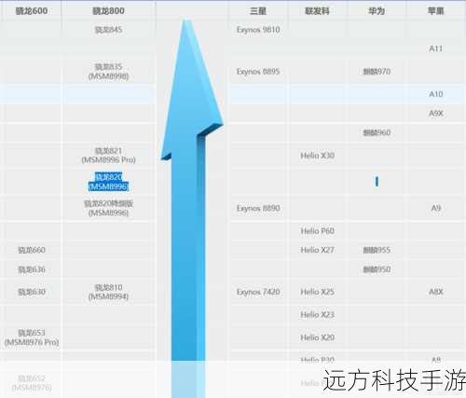466x398 pixels.
Task: Click the faded 骁龙652 (MSM8976) cell
Action: (x=32, y=383)
